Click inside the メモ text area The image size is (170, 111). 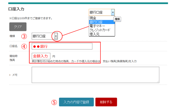(x=95, y=75)
